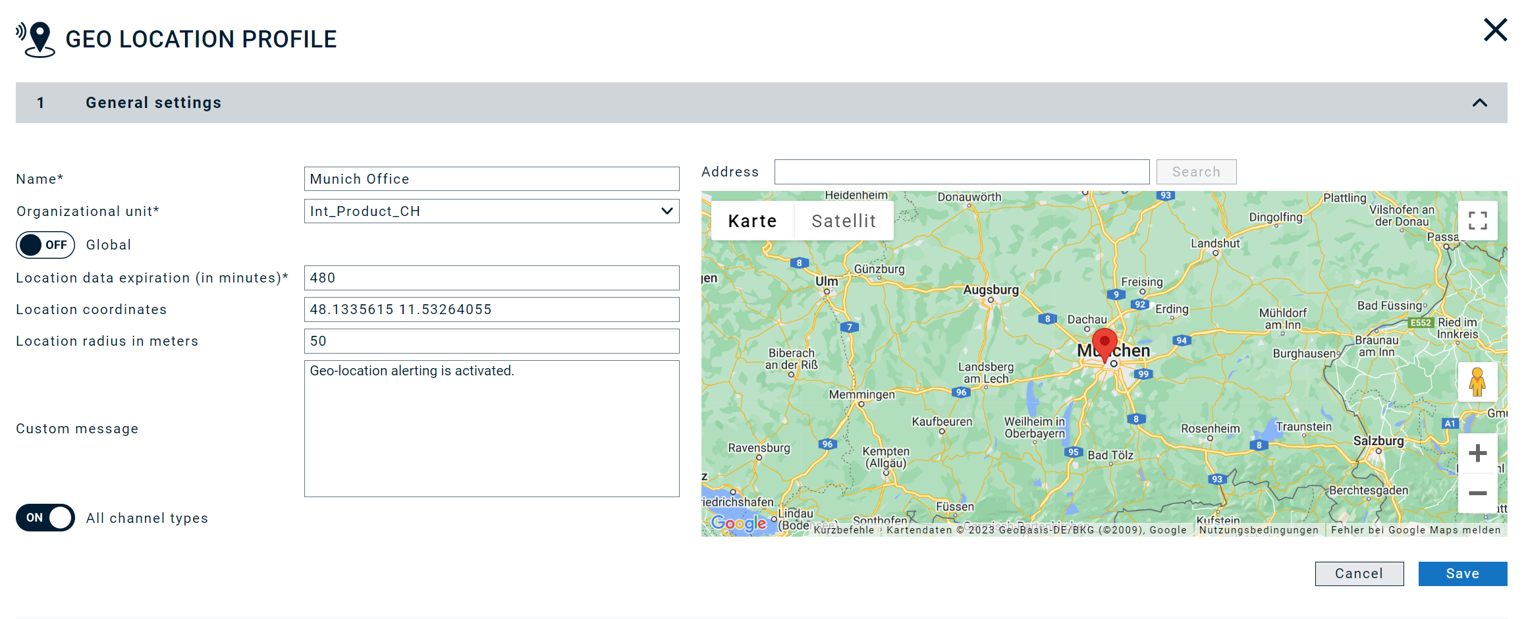1526x619 pixels.
Task: Disable the All channel types toggle
Action: [x=45, y=518]
